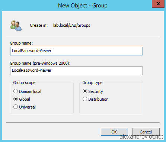This screenshot has height=142, width=166.
Task: Confirm with the OK button
Action: point(114,132)
